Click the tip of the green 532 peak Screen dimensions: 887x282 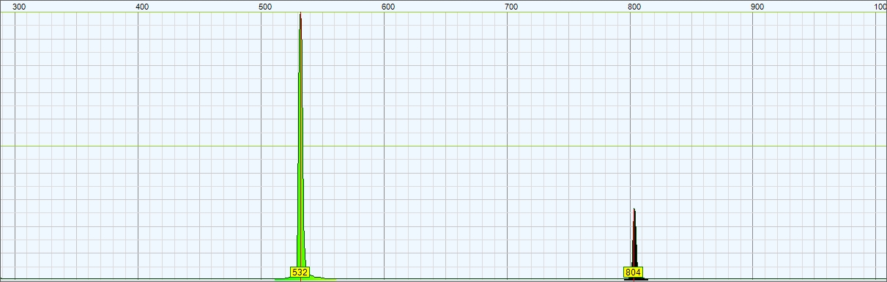[300, 15]
